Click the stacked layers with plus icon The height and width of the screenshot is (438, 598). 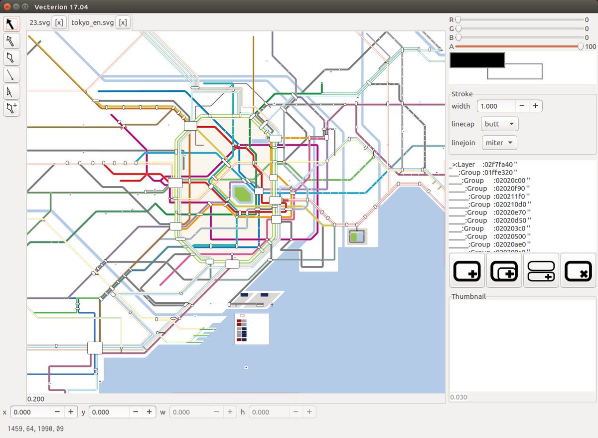(x=541, y=270)
